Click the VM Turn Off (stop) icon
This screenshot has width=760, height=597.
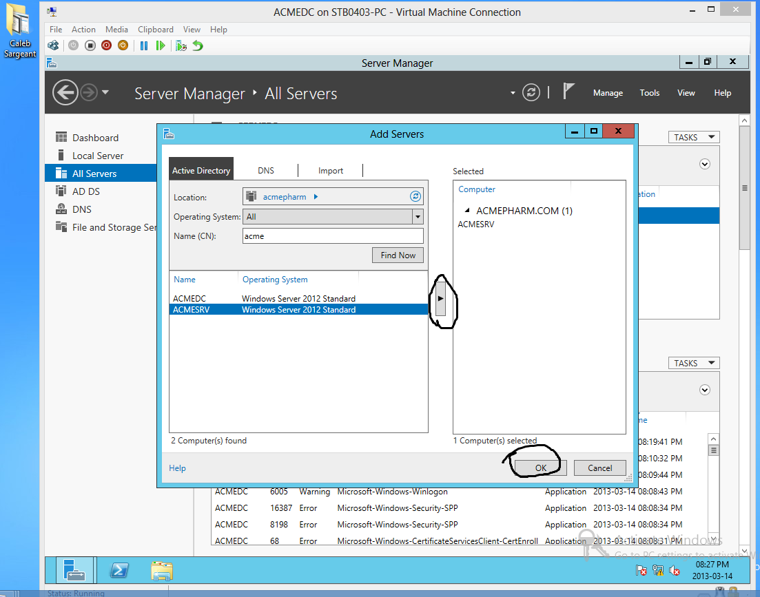pyautogui.click(x=90, y=45)
